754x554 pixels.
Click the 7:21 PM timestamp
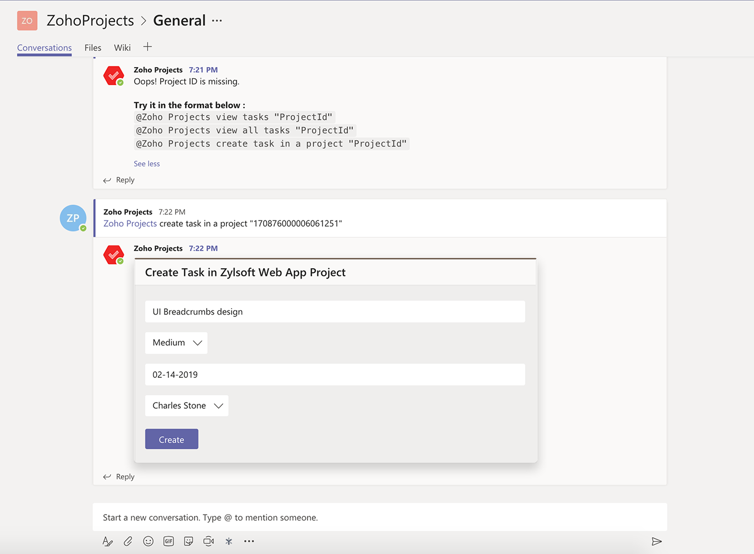203,70
